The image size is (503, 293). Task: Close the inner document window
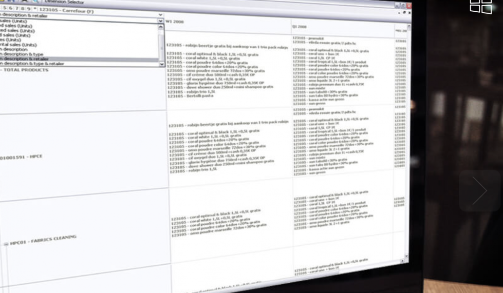[x=409, y=13]
